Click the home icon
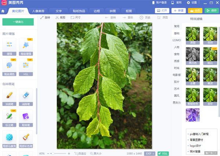220x156 pixels. pos(3,11)
